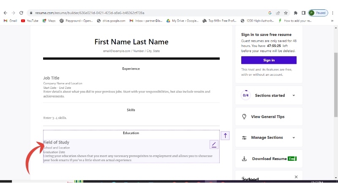
Task: Click the download icon beside Download Resume
Action: coord(244,159)
